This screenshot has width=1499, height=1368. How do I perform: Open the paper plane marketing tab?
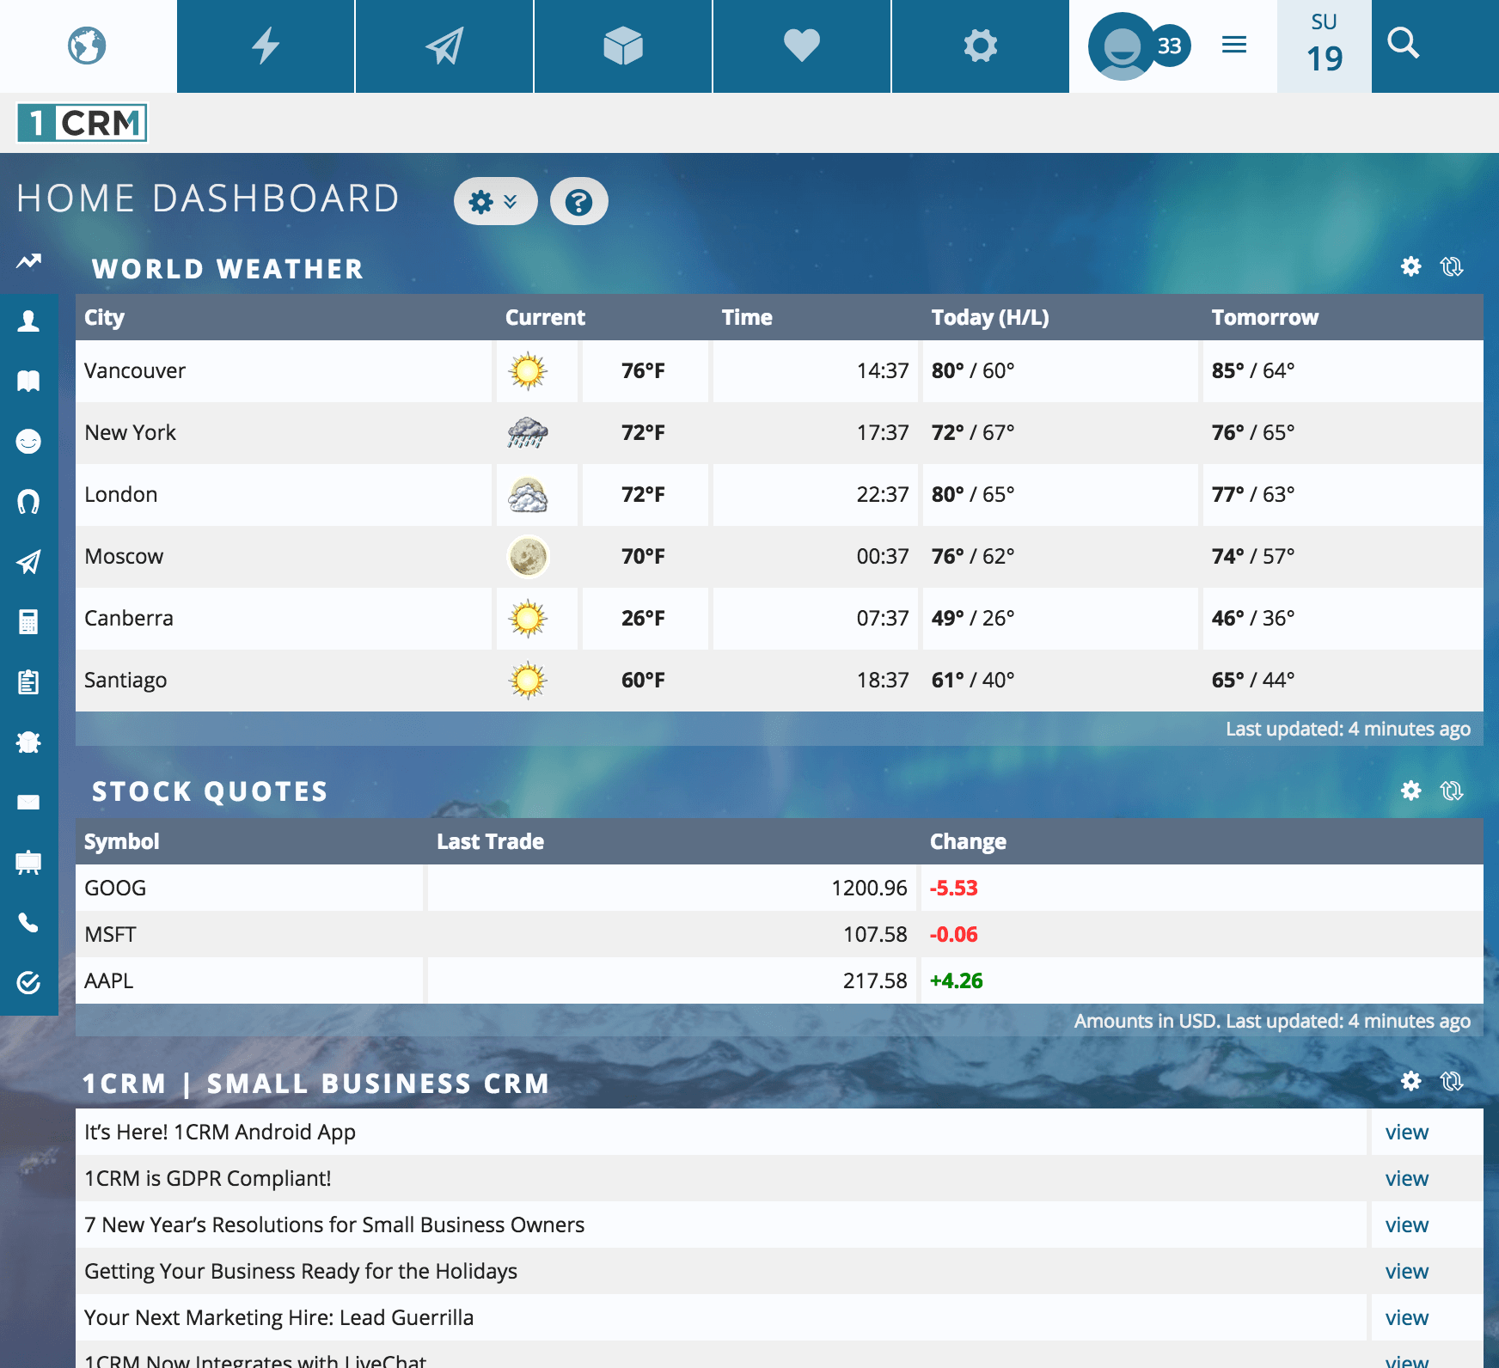[444, 46]
